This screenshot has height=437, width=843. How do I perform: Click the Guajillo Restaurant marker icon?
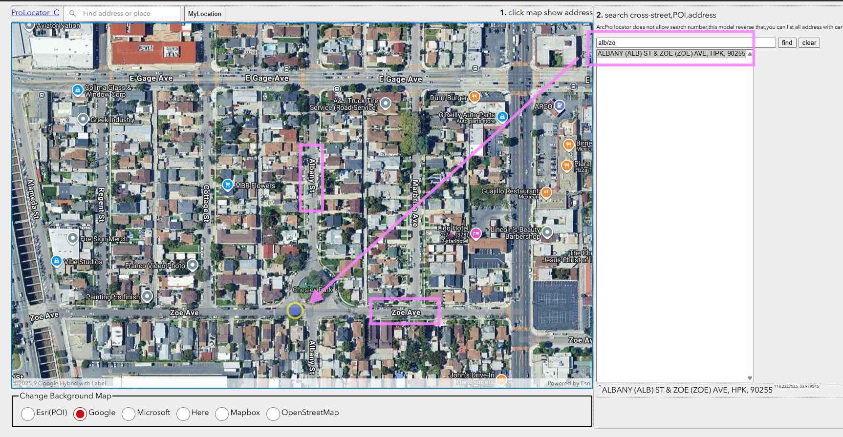click(546, 192)
